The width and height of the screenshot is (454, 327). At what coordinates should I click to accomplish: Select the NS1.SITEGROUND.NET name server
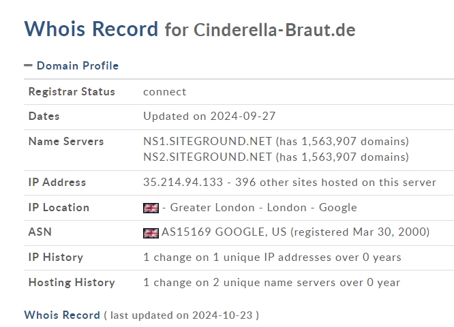(207, 142)
